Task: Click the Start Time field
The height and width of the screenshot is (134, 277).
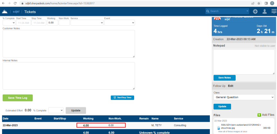Action: (24, 23)
